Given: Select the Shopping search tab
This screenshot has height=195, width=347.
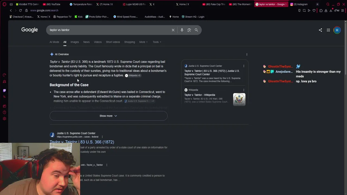Looking at the screenshot, I should [x=130, y=42].
